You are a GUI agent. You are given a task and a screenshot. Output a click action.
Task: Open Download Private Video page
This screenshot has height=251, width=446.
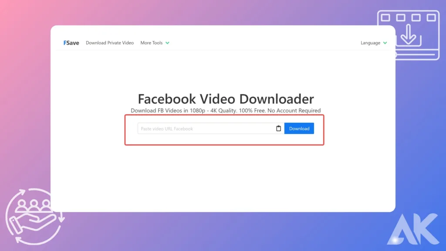tap(110, 43)
